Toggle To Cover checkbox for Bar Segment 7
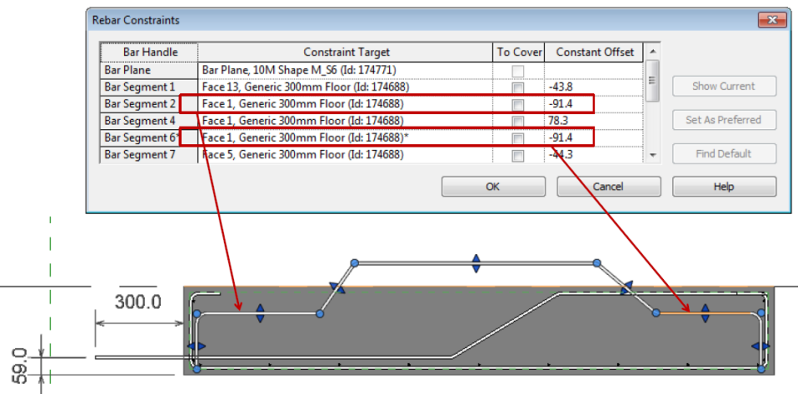This screenshot has height=394, width=803. 518,155
